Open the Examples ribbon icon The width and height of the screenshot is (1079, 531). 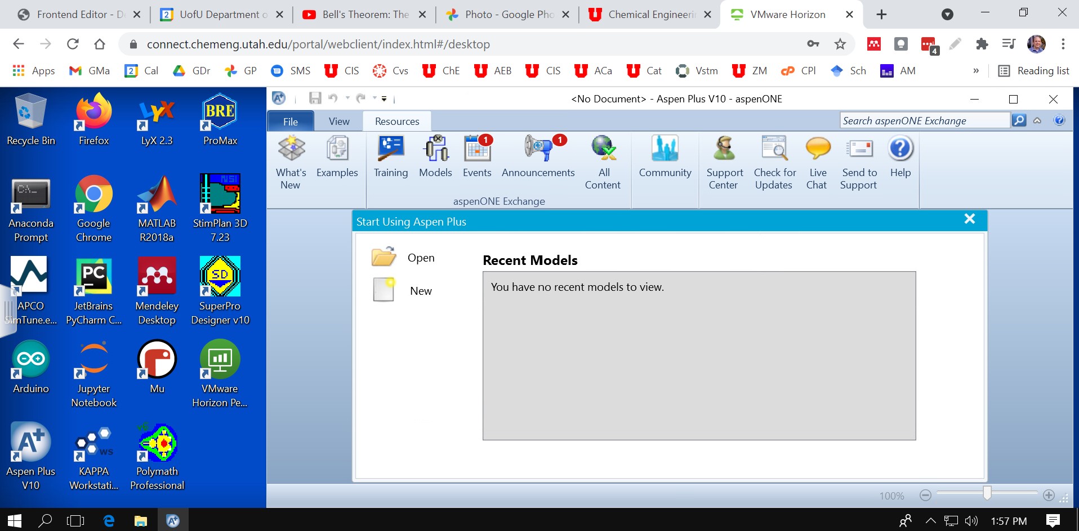[337, 157]
